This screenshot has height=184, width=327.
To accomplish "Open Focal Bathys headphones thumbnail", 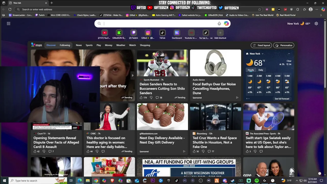I will (215, 63).
